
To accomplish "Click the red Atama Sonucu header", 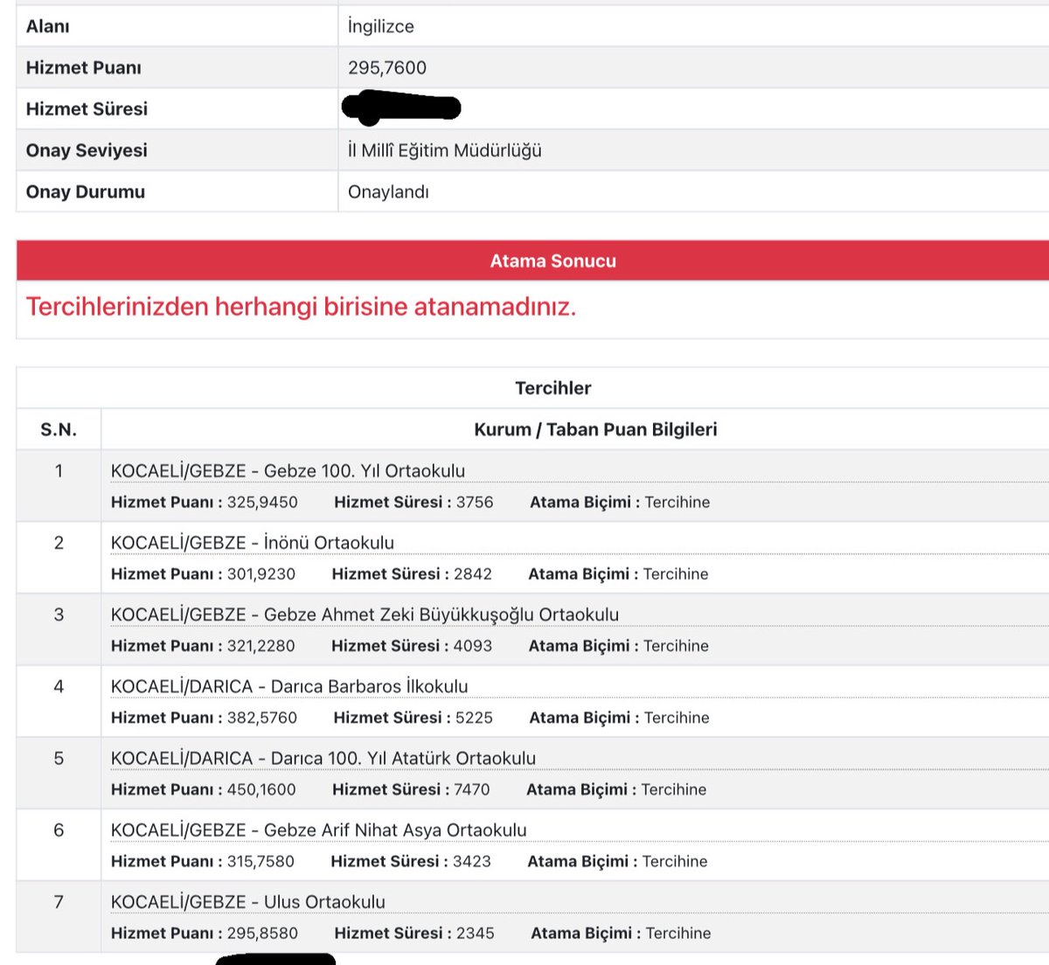I will tap(532, 260).
